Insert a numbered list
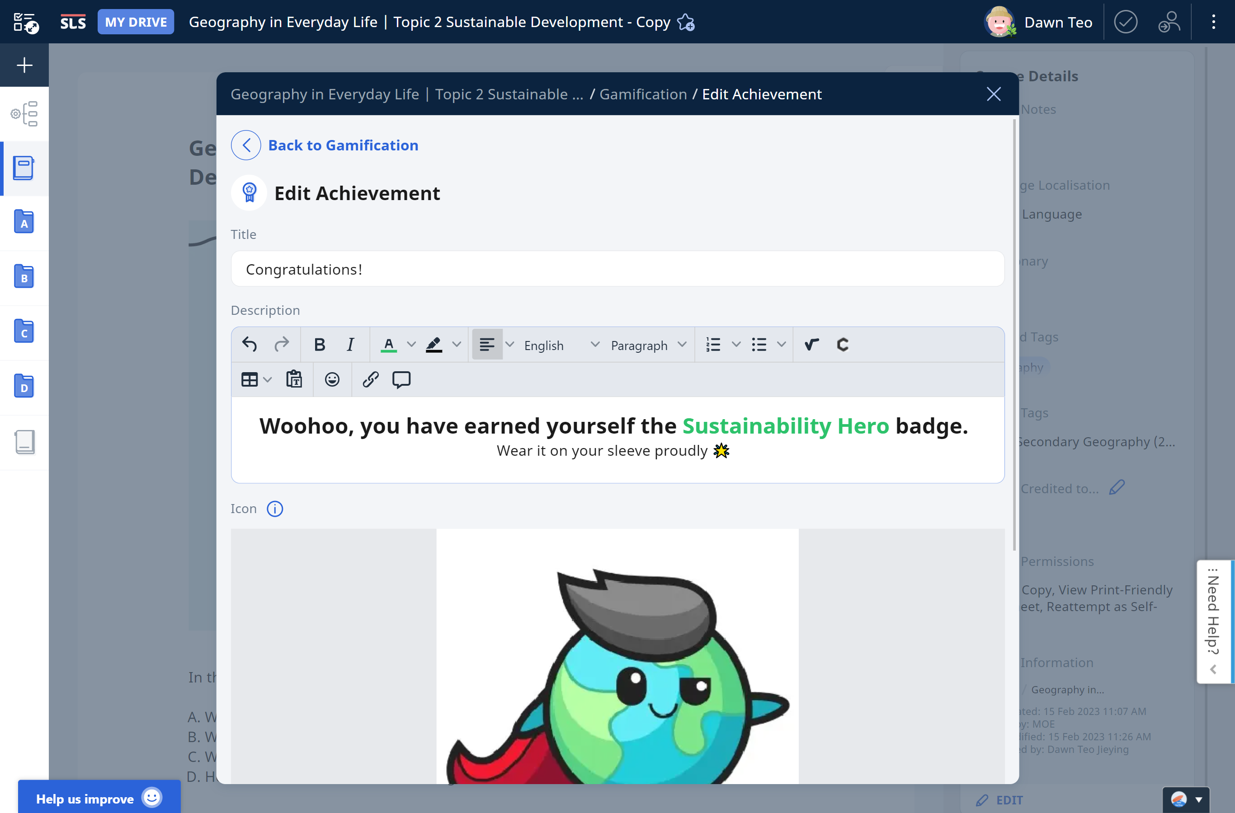The height and width of the screenshot is (813, 1235). [x=713, y=344]
